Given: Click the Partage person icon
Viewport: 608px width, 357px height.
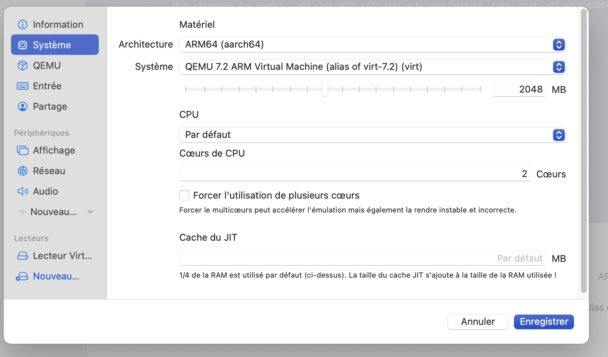Looking at the screenshot, I should (x=23, y=106).
